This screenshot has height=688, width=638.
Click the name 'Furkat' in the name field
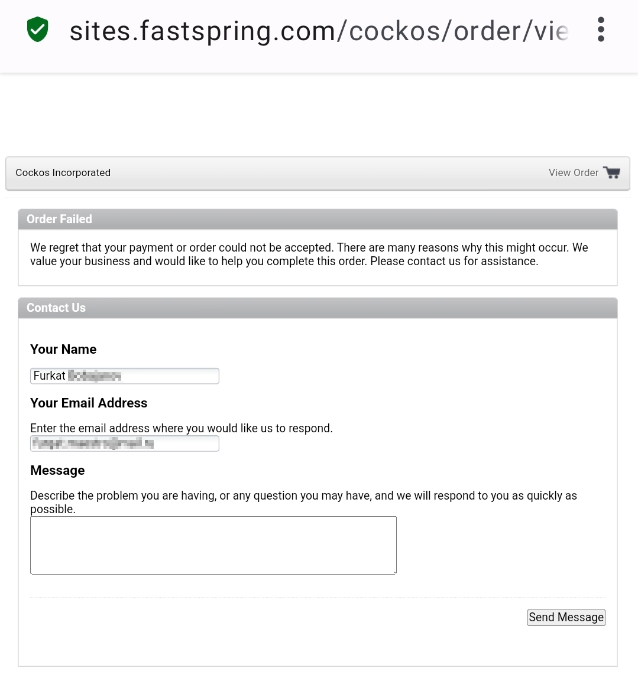click(x=50, y=376)
